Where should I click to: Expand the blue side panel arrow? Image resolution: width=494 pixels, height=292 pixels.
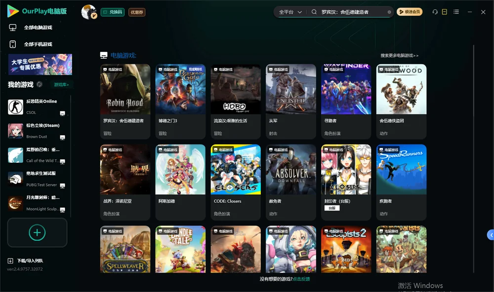491,235
